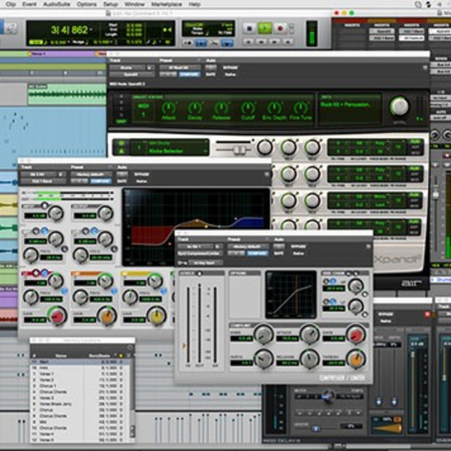Adjust the low-band Freq knob in EQ
The width and height of the screenshot is (451, 451).
click(x=30, y=297)
